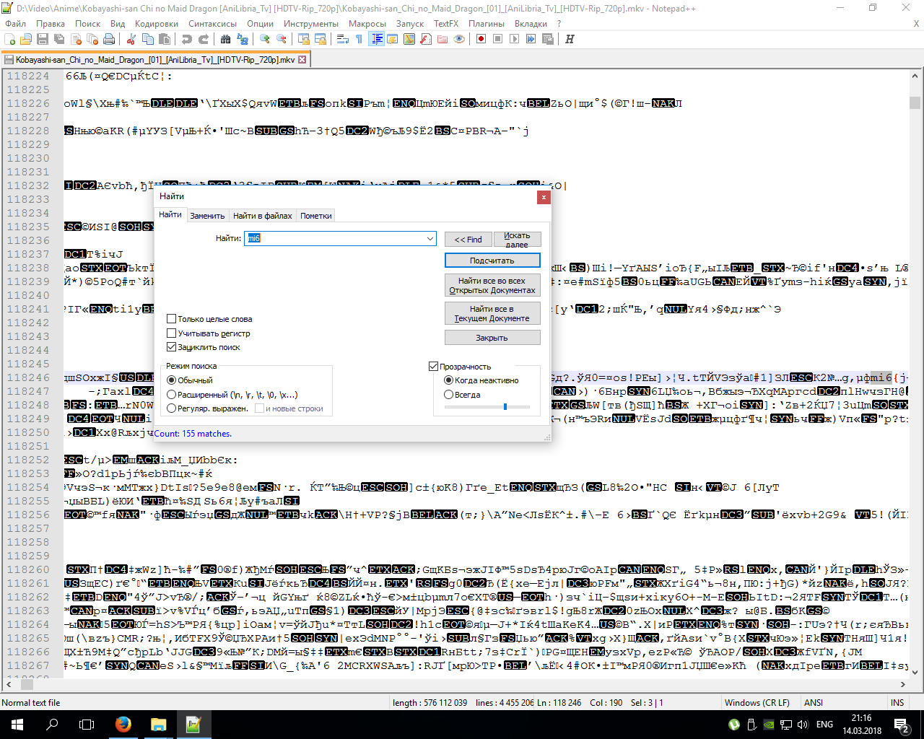This screenshot has height=739, width=924.
Task: Select 'Расширенный' search mode radio
Action: (x=232, y=395)
